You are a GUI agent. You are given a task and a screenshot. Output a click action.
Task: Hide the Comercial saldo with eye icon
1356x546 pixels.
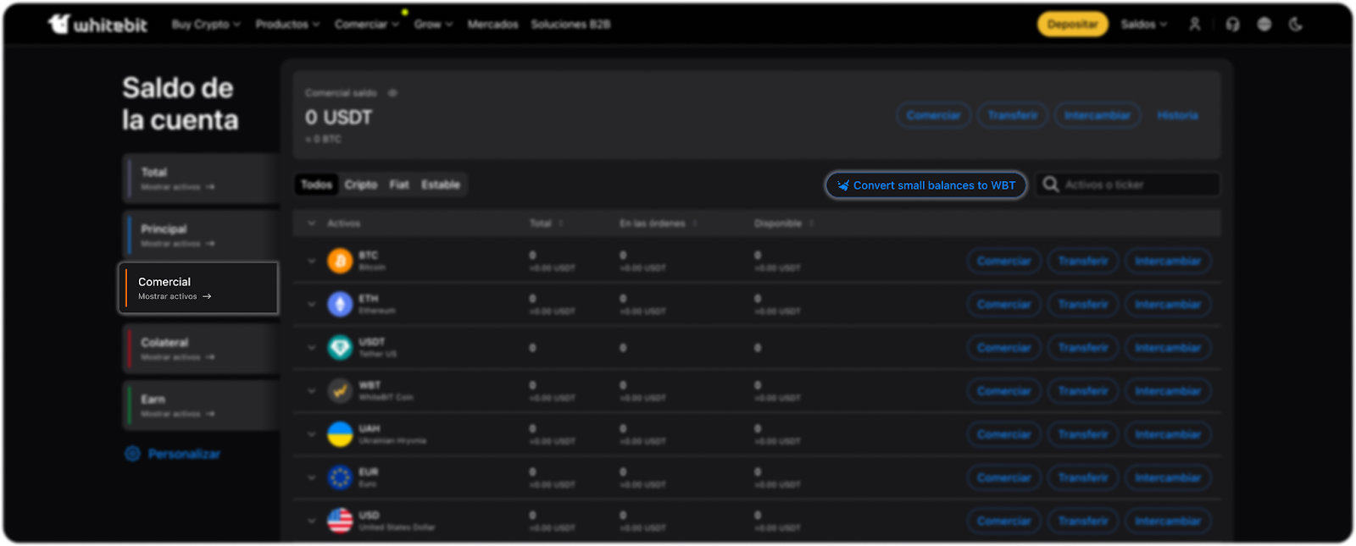click(x=392, y=93)
